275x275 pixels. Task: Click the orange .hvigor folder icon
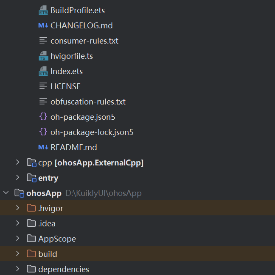[31, 208]
